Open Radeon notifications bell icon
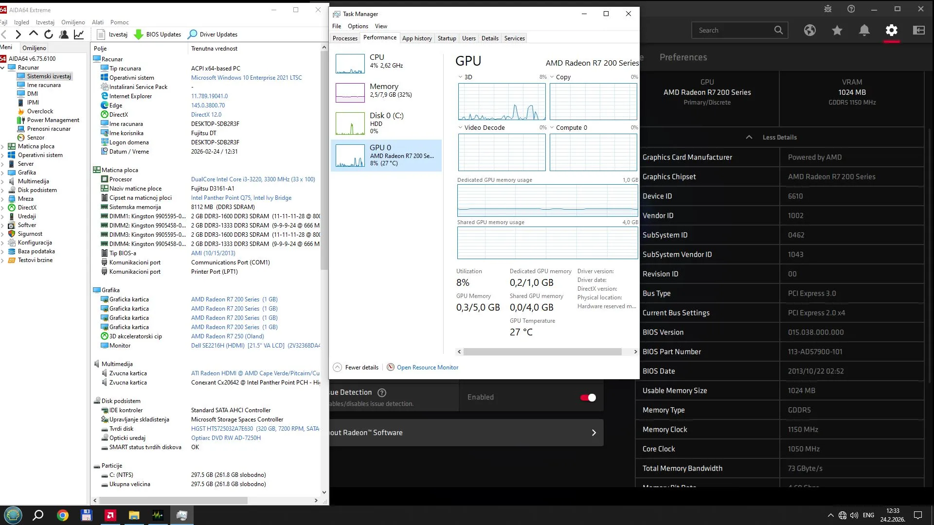Viewport: 934px width, 525px height. 864,30
